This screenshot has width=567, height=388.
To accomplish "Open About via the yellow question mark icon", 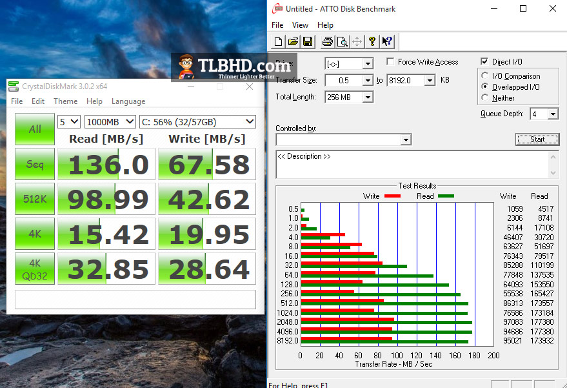I will pyautogui.click(x=372, y=41).
